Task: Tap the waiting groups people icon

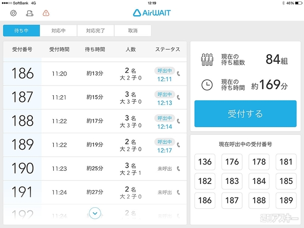Action: tap(207, 59)
